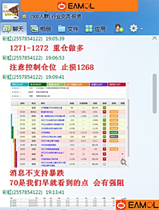Open the trade records image at bottom
This screenshot has width=159, height=210.
click(x=68, y=202)
